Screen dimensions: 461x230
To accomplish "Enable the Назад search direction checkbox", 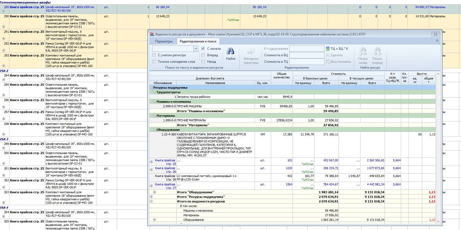I will tap(203, 62).
